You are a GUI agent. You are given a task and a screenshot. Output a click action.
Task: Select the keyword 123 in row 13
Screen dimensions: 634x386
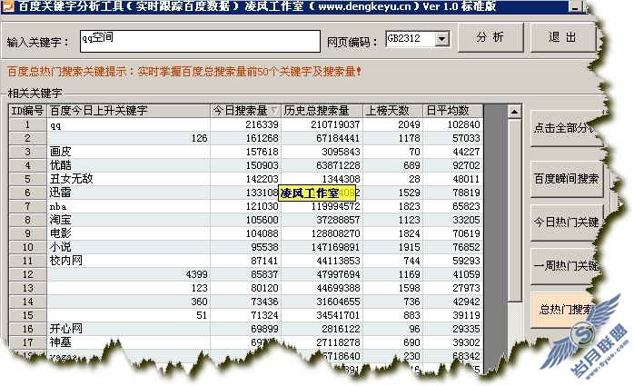[129, 288]
